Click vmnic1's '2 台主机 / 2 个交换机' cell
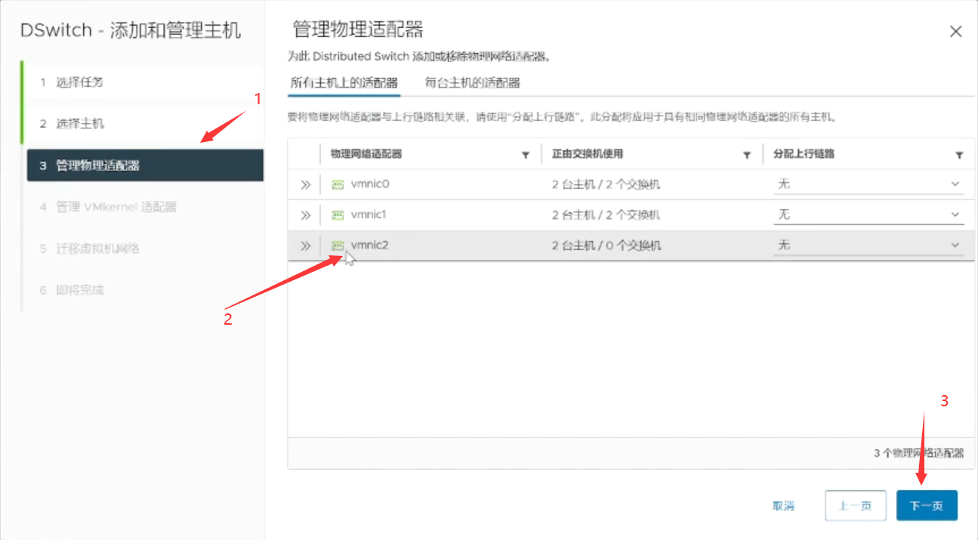Screen dimensions: 978x540 point(606,215)
